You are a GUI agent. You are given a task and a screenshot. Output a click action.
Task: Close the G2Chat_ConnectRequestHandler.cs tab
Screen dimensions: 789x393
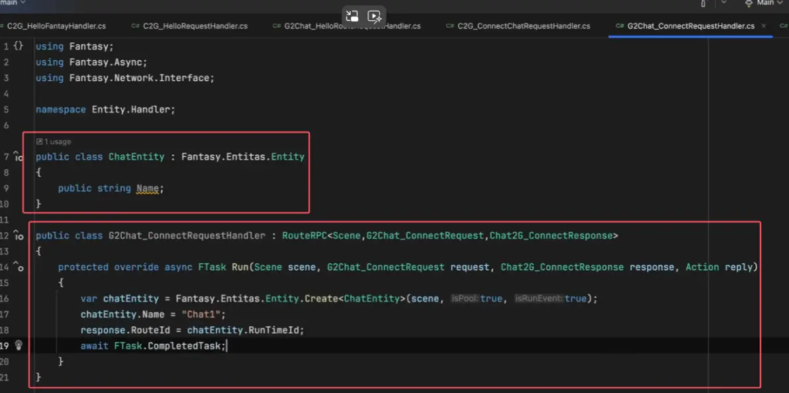coord(763,26)
